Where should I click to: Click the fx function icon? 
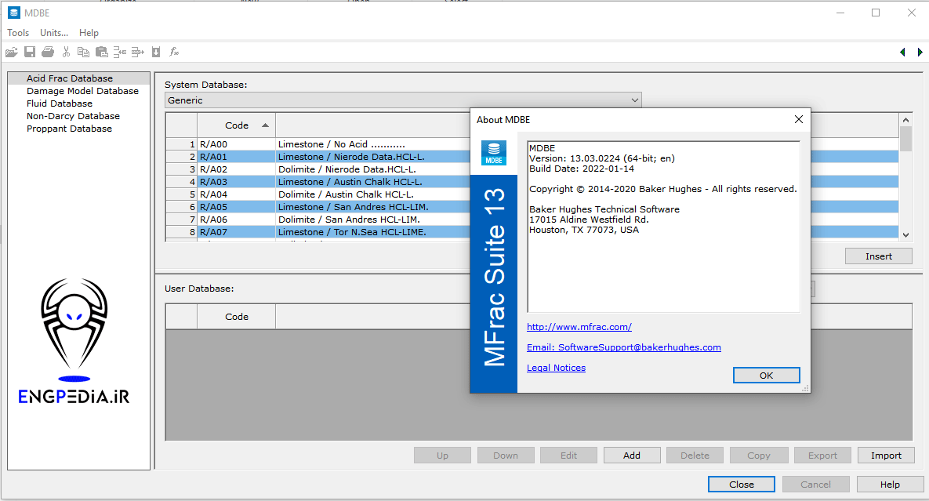[174, 52]
